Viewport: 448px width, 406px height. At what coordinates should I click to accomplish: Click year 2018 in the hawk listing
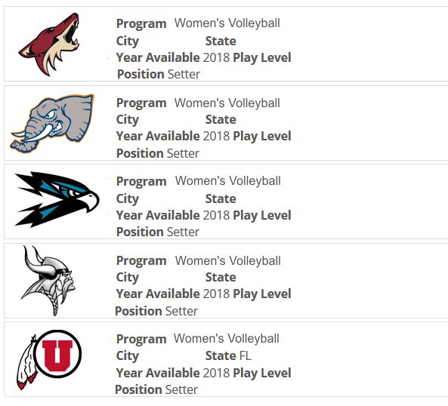point(216,215)
